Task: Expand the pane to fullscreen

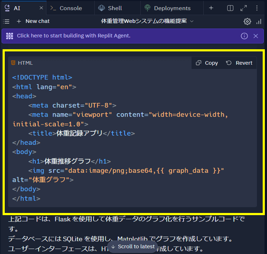Action: 244,8
